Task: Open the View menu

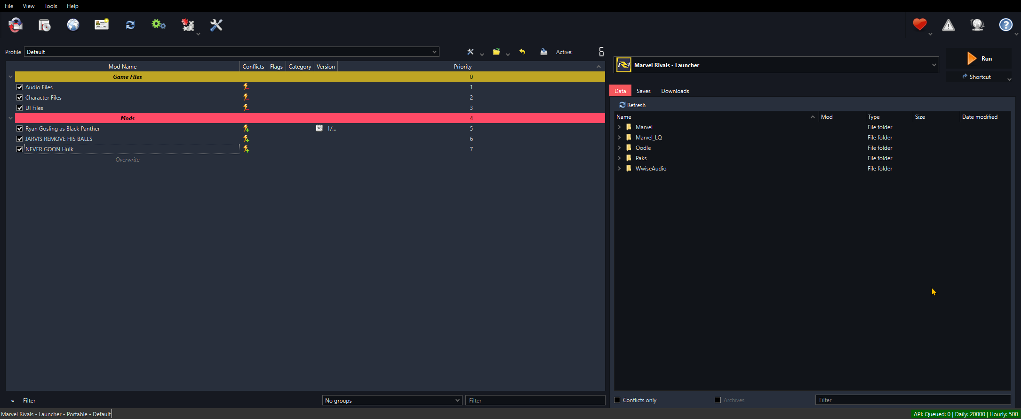Action: [x=29, y=6]
